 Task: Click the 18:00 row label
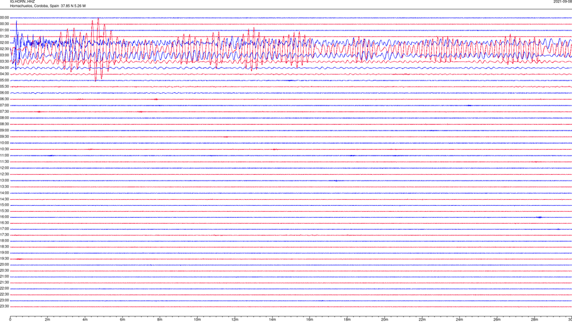4,240
